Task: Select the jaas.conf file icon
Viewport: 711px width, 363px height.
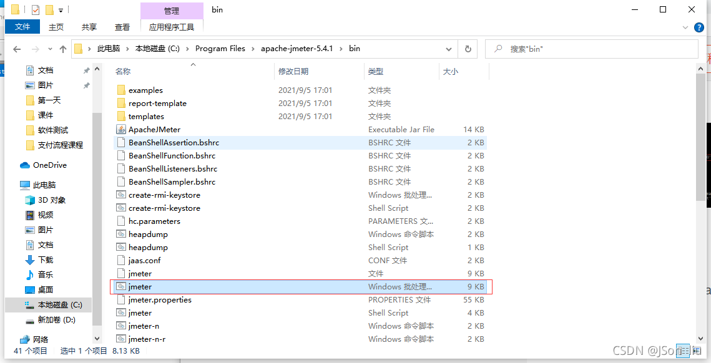Action: pyautogui.click(x=121, y=261)
